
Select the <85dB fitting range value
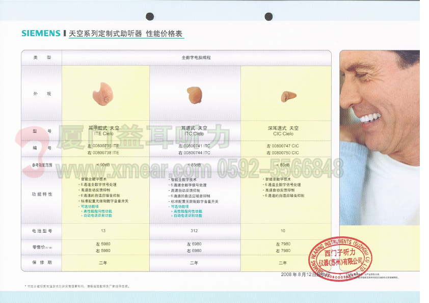point(194,164)
